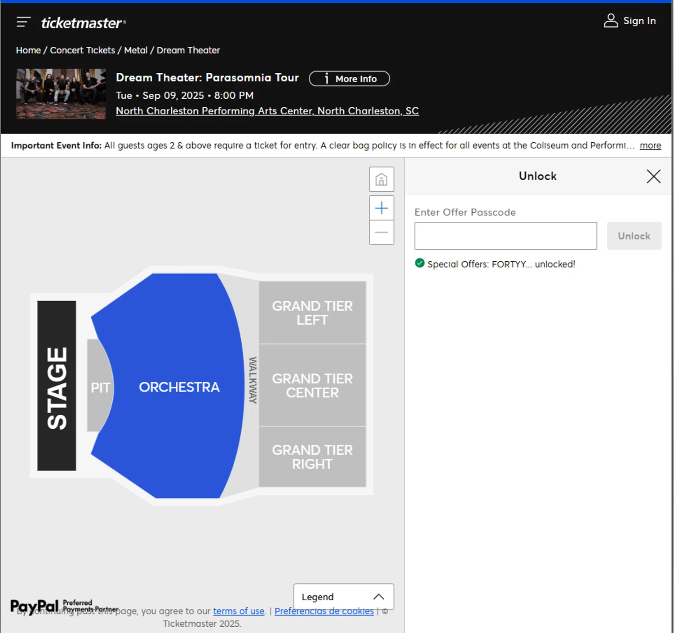Open Dream Theater breadcrumb link

[188, 50]
